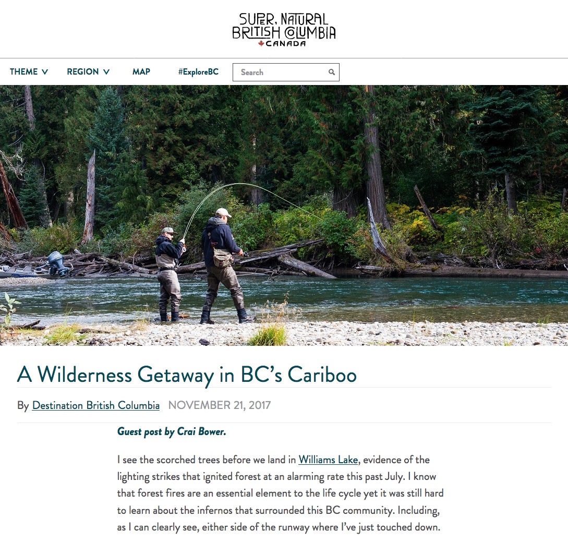This screenshot has height=542, width=568.
Task: Click the November 21, 2017 date
Action: pos(220,405)
